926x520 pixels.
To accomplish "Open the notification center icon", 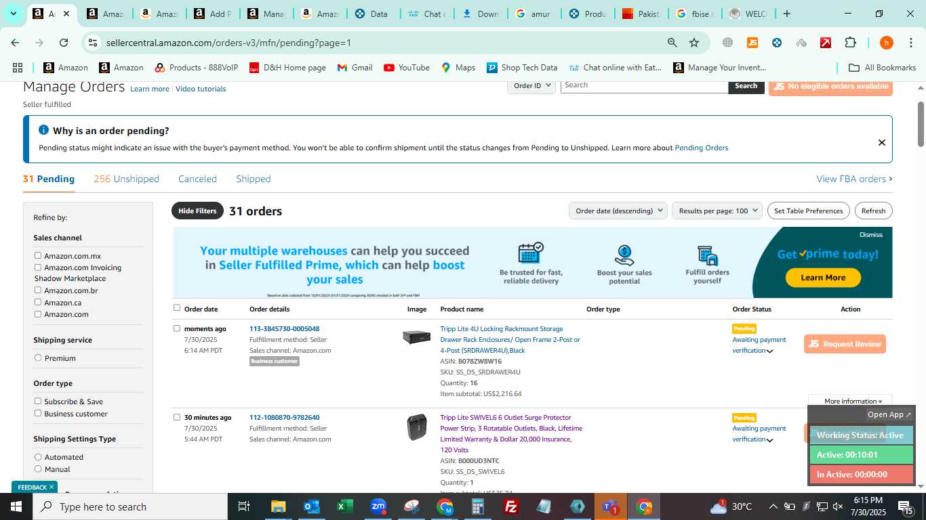I will point(905,506).
